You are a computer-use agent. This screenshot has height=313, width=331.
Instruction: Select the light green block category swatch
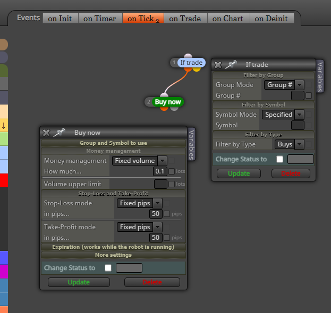pos(4,138)
